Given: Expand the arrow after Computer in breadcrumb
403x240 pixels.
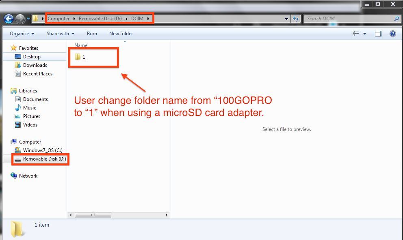Looking at the screenshot, I should click(x=74, y=19).
